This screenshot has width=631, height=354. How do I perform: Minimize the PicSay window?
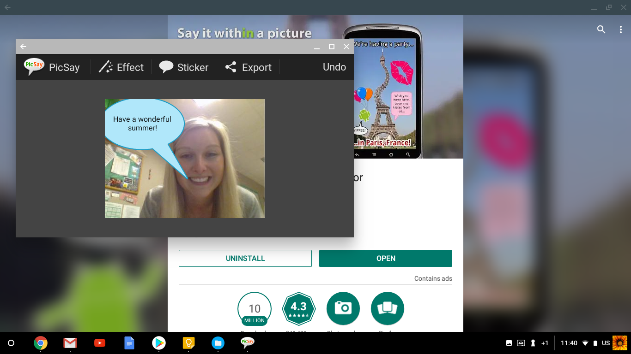[x=317, y=47]
